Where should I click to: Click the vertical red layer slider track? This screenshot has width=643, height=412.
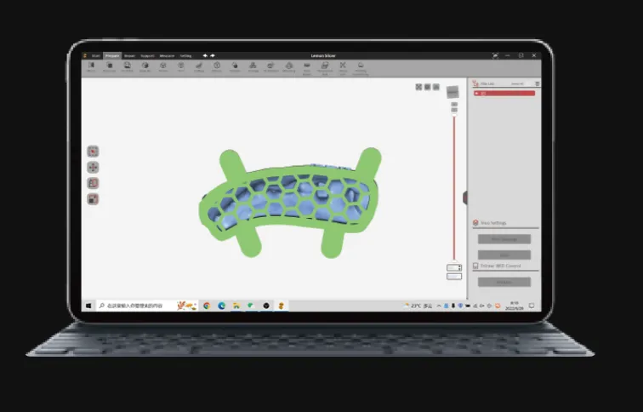click(x=454, y=187)
